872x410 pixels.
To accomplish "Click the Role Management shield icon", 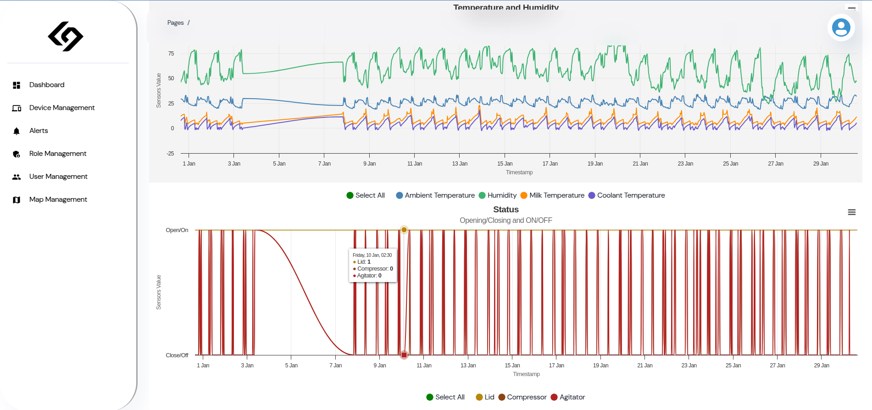I will click(x=17, y=154).
